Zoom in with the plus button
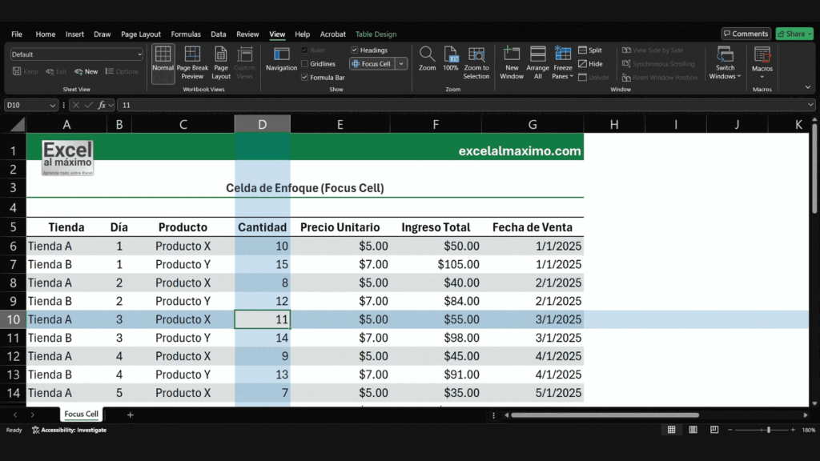820x461 pixels. (793, 430)
